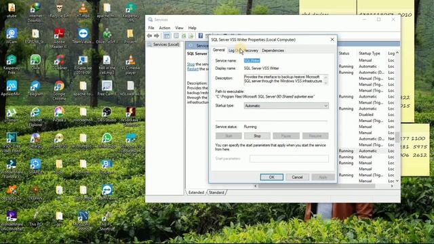Switch to the Extended view tab
This screenshot has height=244, width=434.
[196, 192]
